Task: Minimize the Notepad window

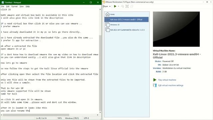Action: point(84,2)
